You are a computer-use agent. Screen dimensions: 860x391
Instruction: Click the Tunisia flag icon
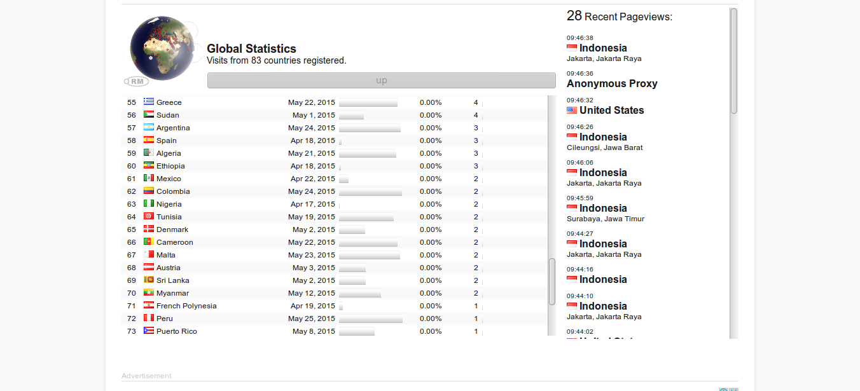tap(149, 216)
